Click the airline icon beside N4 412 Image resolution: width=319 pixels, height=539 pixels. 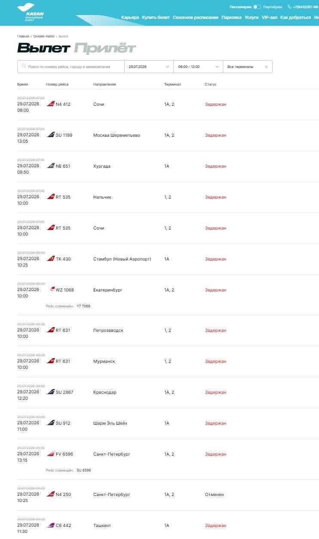click(51, 104)
